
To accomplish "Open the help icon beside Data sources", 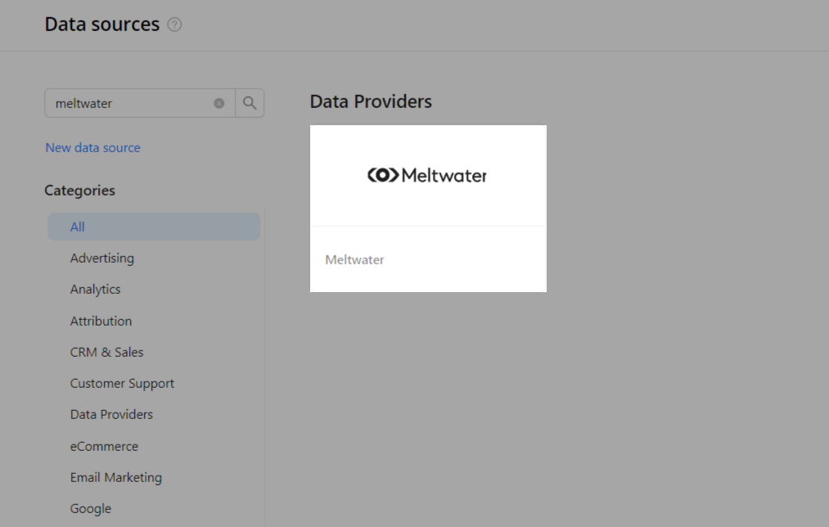I will [x=174, y=25].
